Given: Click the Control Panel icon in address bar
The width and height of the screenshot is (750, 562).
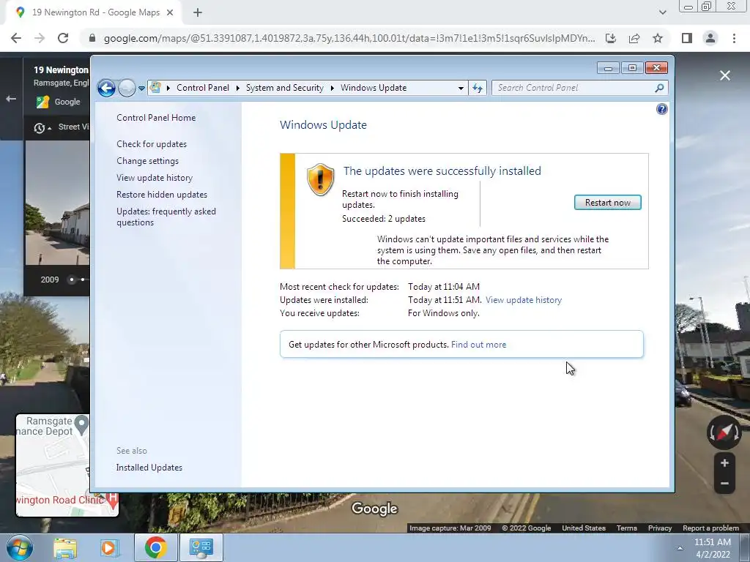Looking at the screenshot, I should point(155,88).
